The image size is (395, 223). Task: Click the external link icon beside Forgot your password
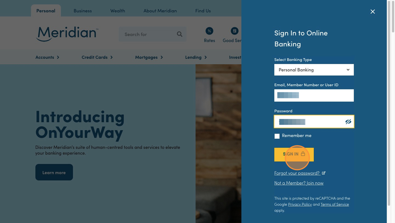(324, 173)
